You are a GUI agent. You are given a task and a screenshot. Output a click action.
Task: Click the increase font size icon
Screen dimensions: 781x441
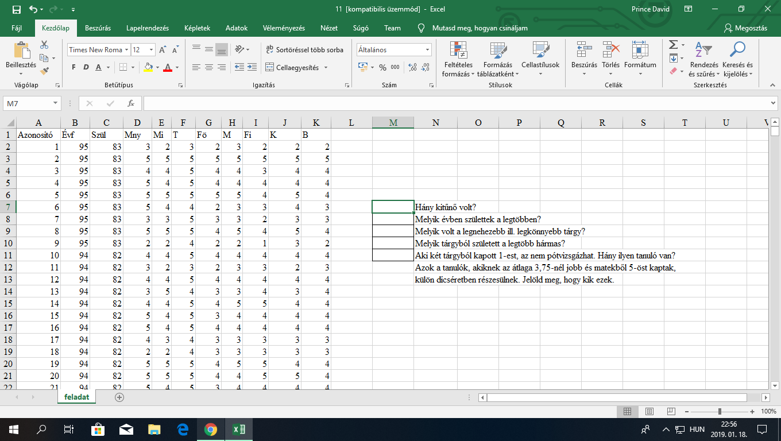pos(163,50)
